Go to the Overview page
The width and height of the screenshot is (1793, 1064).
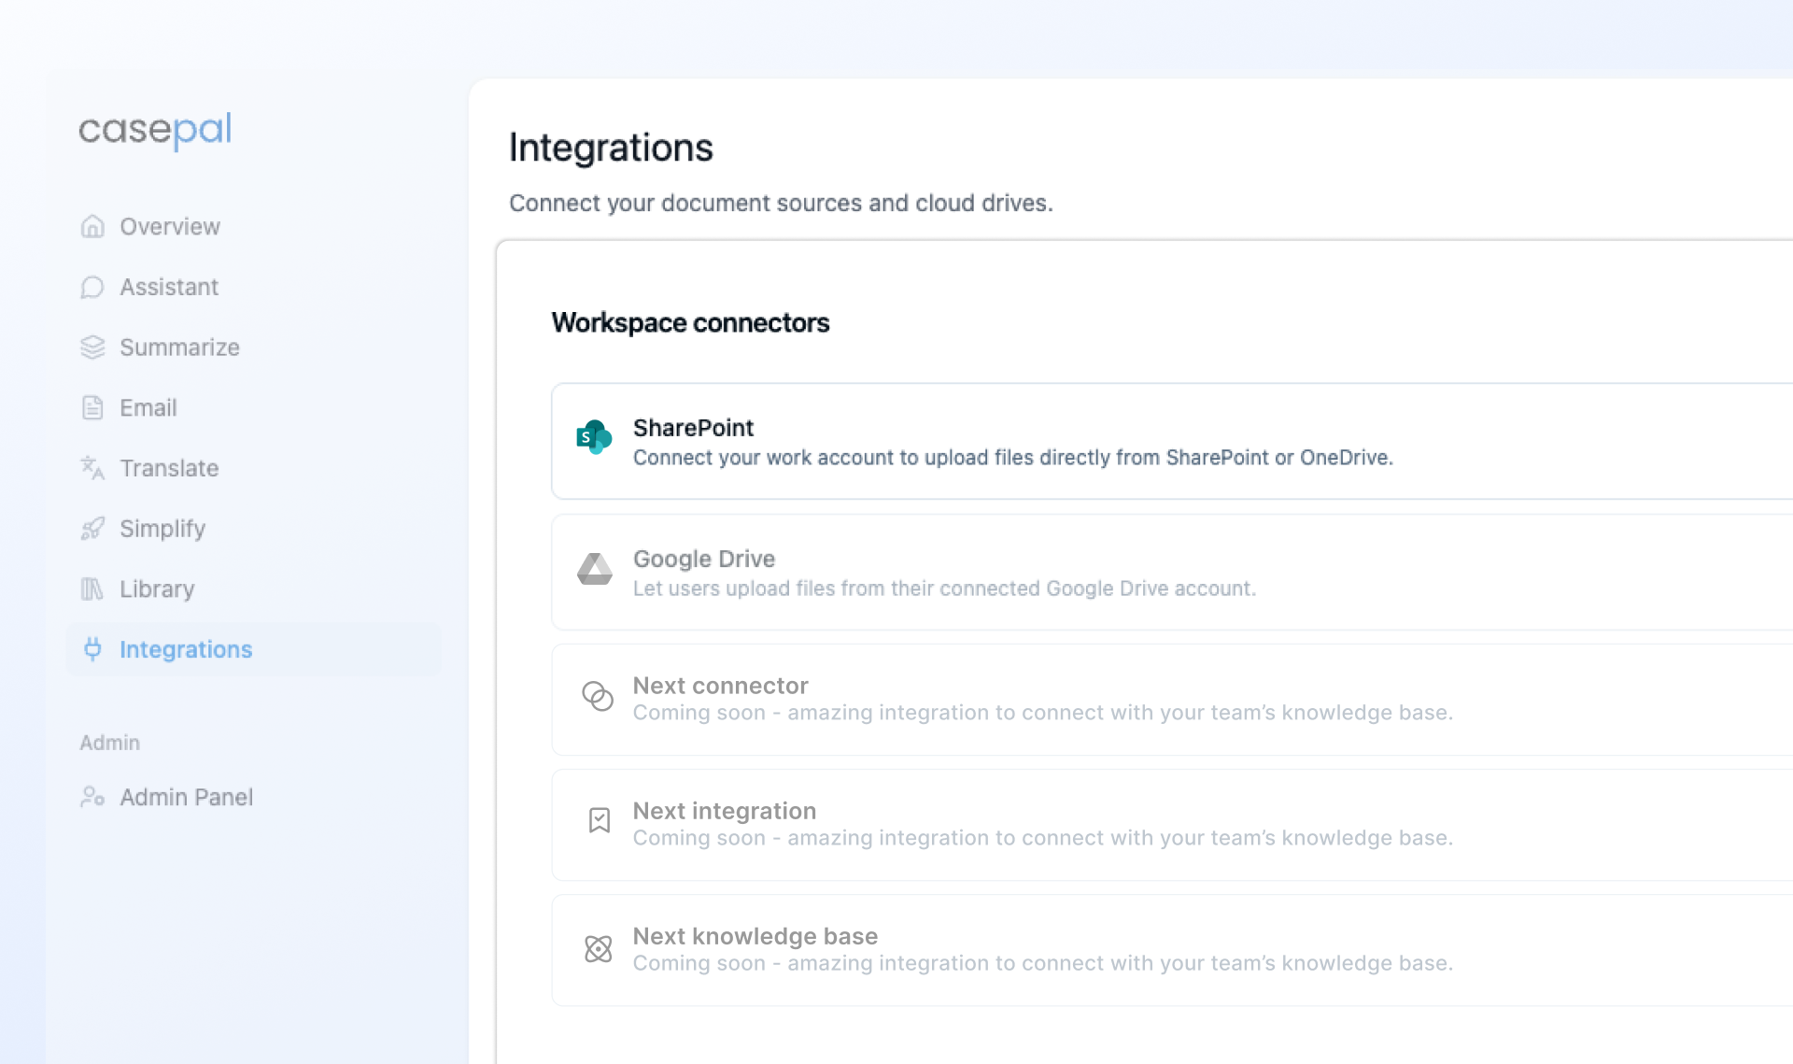click(169, 227)
